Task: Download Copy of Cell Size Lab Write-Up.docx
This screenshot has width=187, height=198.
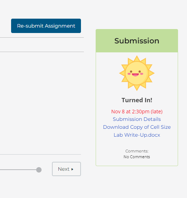Action: [137, 131]
